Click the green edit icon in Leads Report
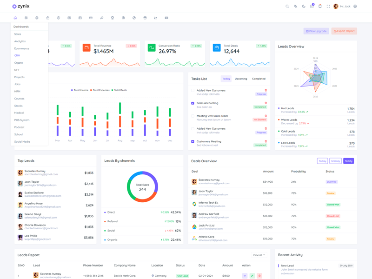The image size is (372, 279). (x=252, y=276)
